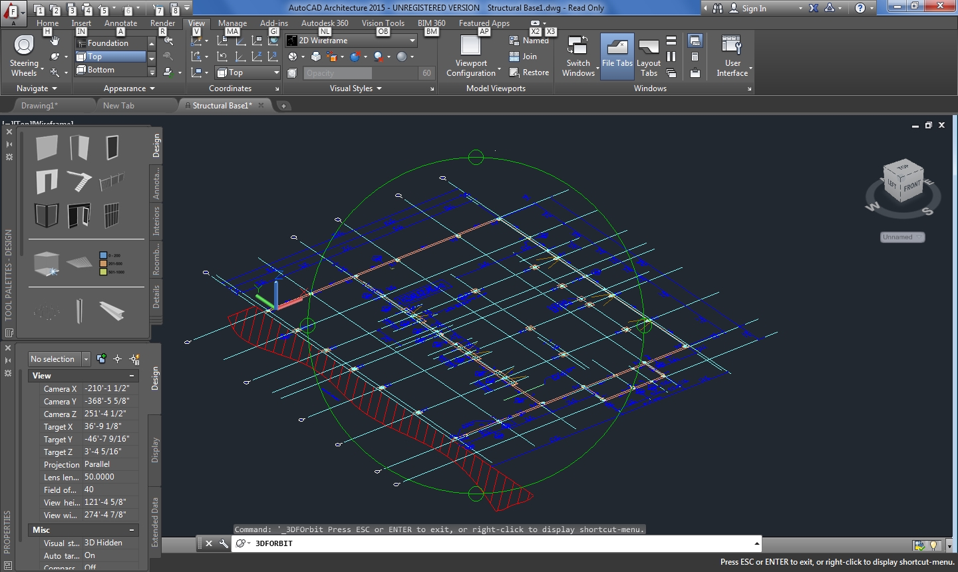Open the Home ribbon tab

(x=48, y=23)
